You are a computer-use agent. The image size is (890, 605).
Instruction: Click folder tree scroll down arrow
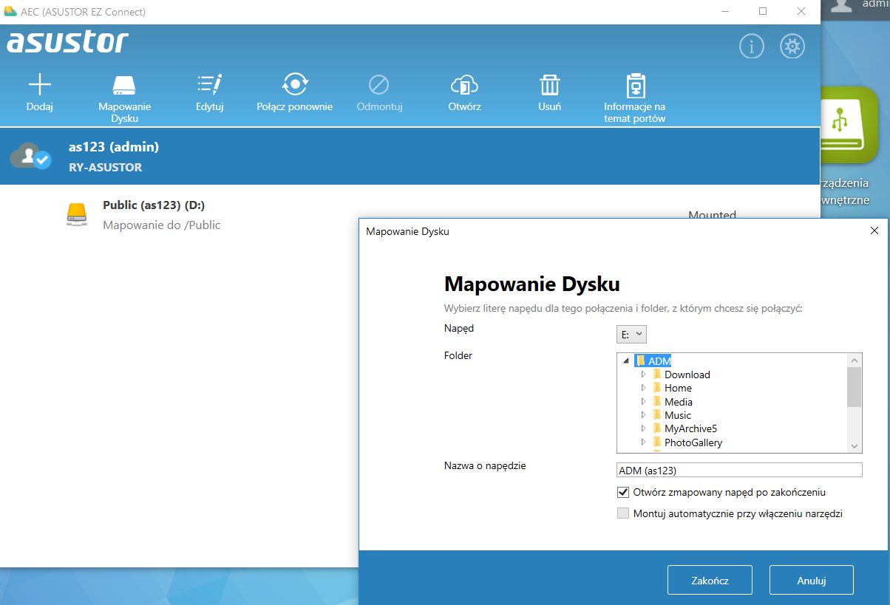click(855, 446)
